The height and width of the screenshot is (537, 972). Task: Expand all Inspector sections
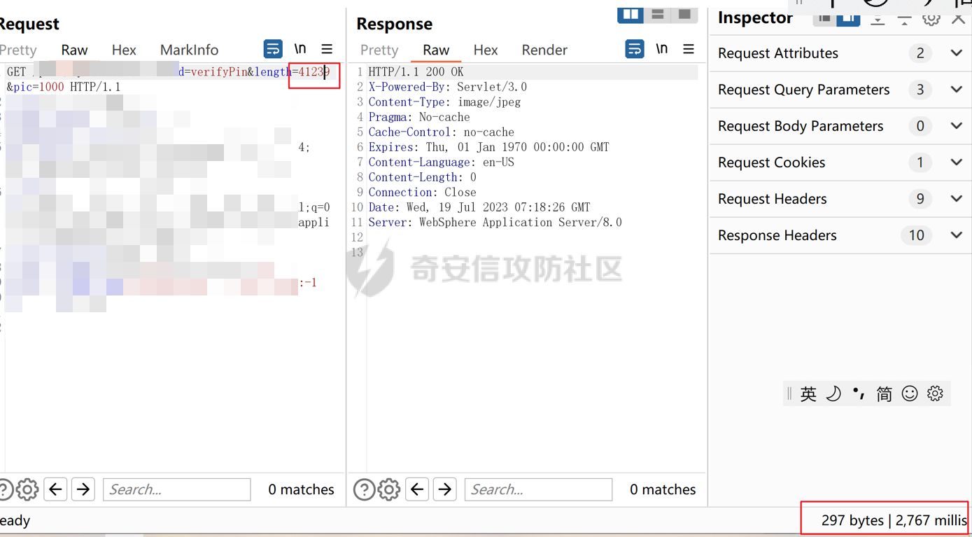tap(878, 19)
